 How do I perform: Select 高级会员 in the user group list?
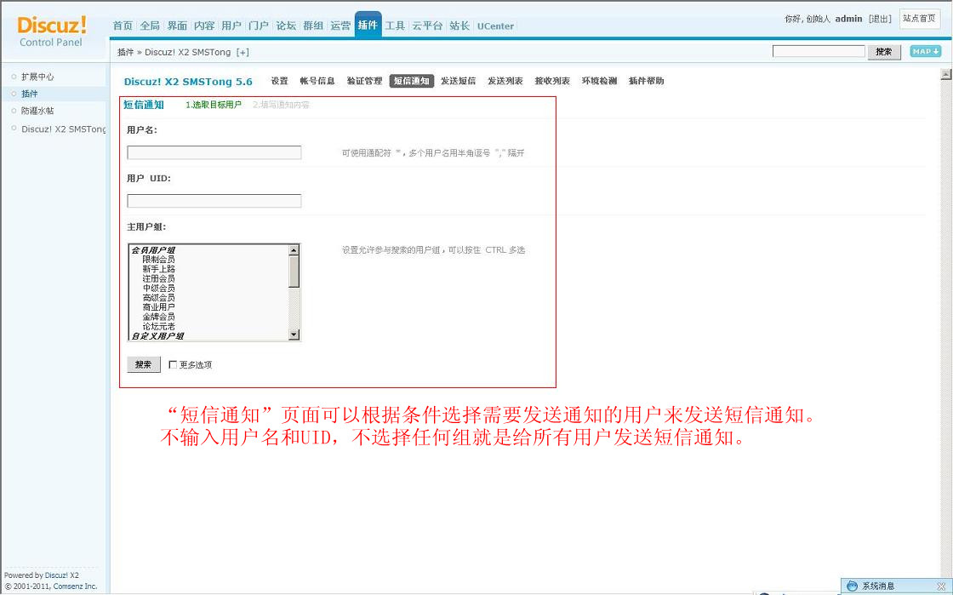[158, 298]
